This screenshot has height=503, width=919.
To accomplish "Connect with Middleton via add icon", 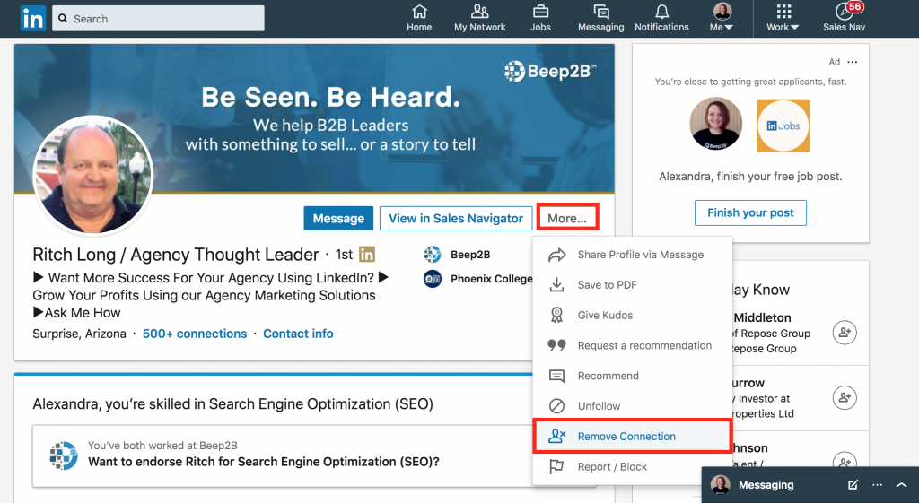I will [845, 333].
